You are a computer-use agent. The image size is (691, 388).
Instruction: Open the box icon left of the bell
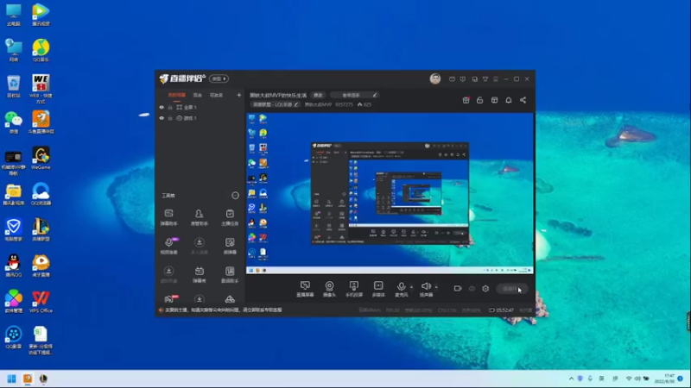coord(494,100)
